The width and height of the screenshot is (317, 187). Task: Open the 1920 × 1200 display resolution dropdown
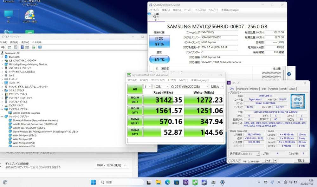[x=111, y=165]
